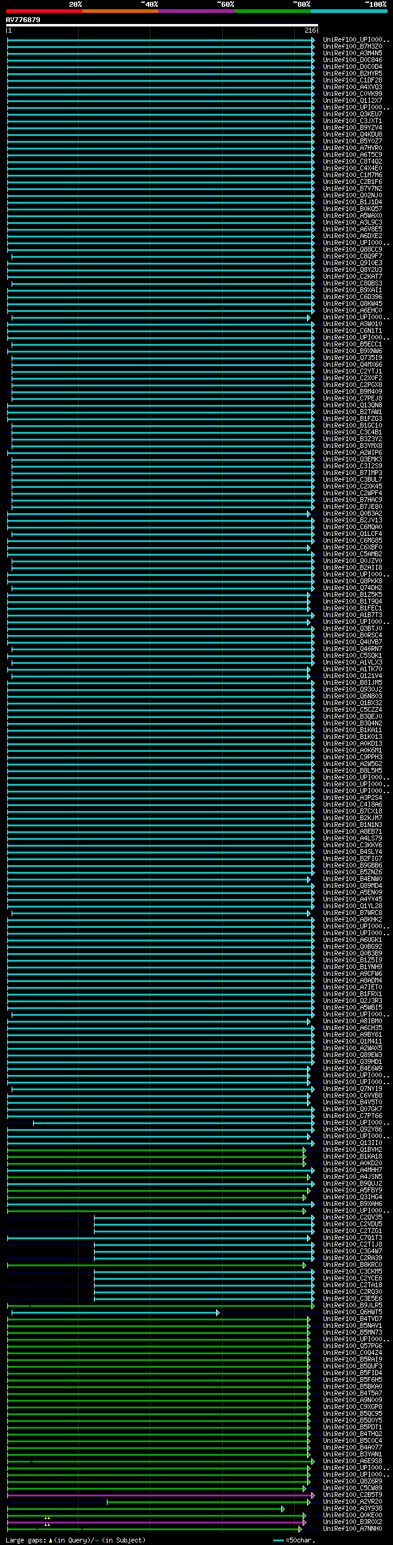The width and height of the screenshot is (393, 1545).
Task: Select the label UniRef100_Q3KEU7
Action: [x=352, y=114]
